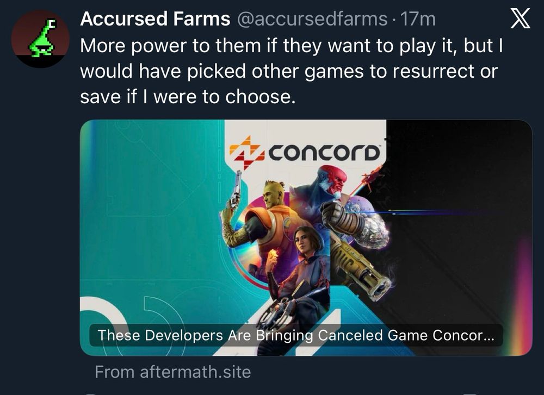Click the Accursed Farms display name
544x395 pixels.
[x=155, y=18]
